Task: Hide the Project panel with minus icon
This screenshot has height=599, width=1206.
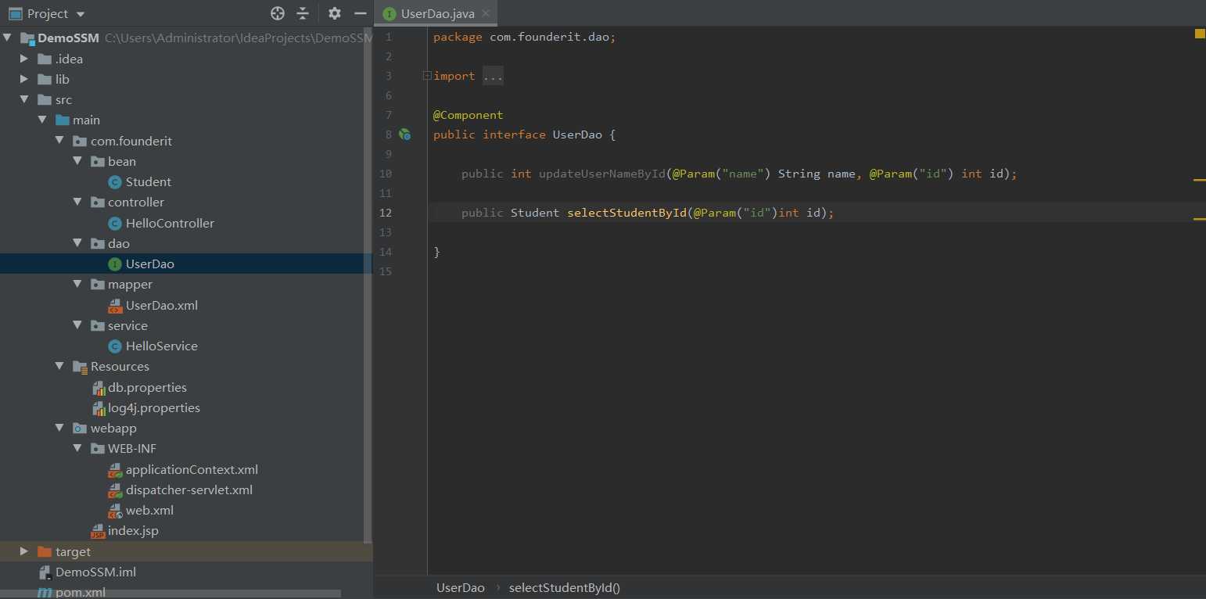Action: coord(360,13)
